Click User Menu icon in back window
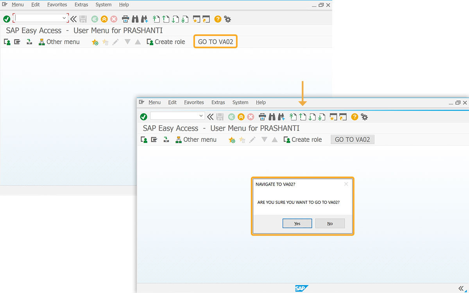469x293 pixels. point(7,42)
